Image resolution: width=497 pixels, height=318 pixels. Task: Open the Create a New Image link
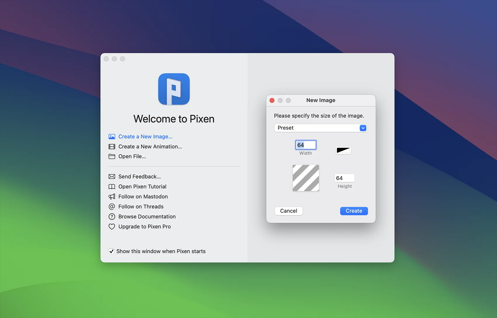pyautogui.click(x=145, y=136)
